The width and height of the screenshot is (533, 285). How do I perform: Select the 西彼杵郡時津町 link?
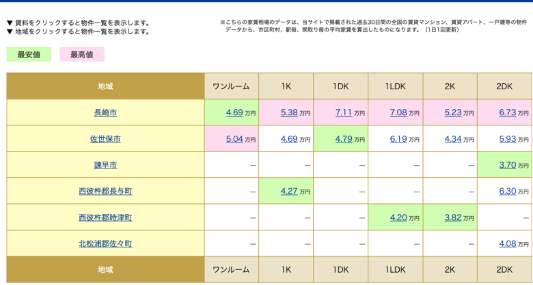[105, 217]
